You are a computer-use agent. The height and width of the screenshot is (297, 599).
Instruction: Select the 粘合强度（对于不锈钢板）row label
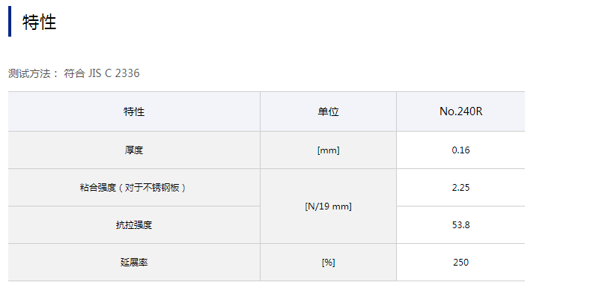click(134, 188)
